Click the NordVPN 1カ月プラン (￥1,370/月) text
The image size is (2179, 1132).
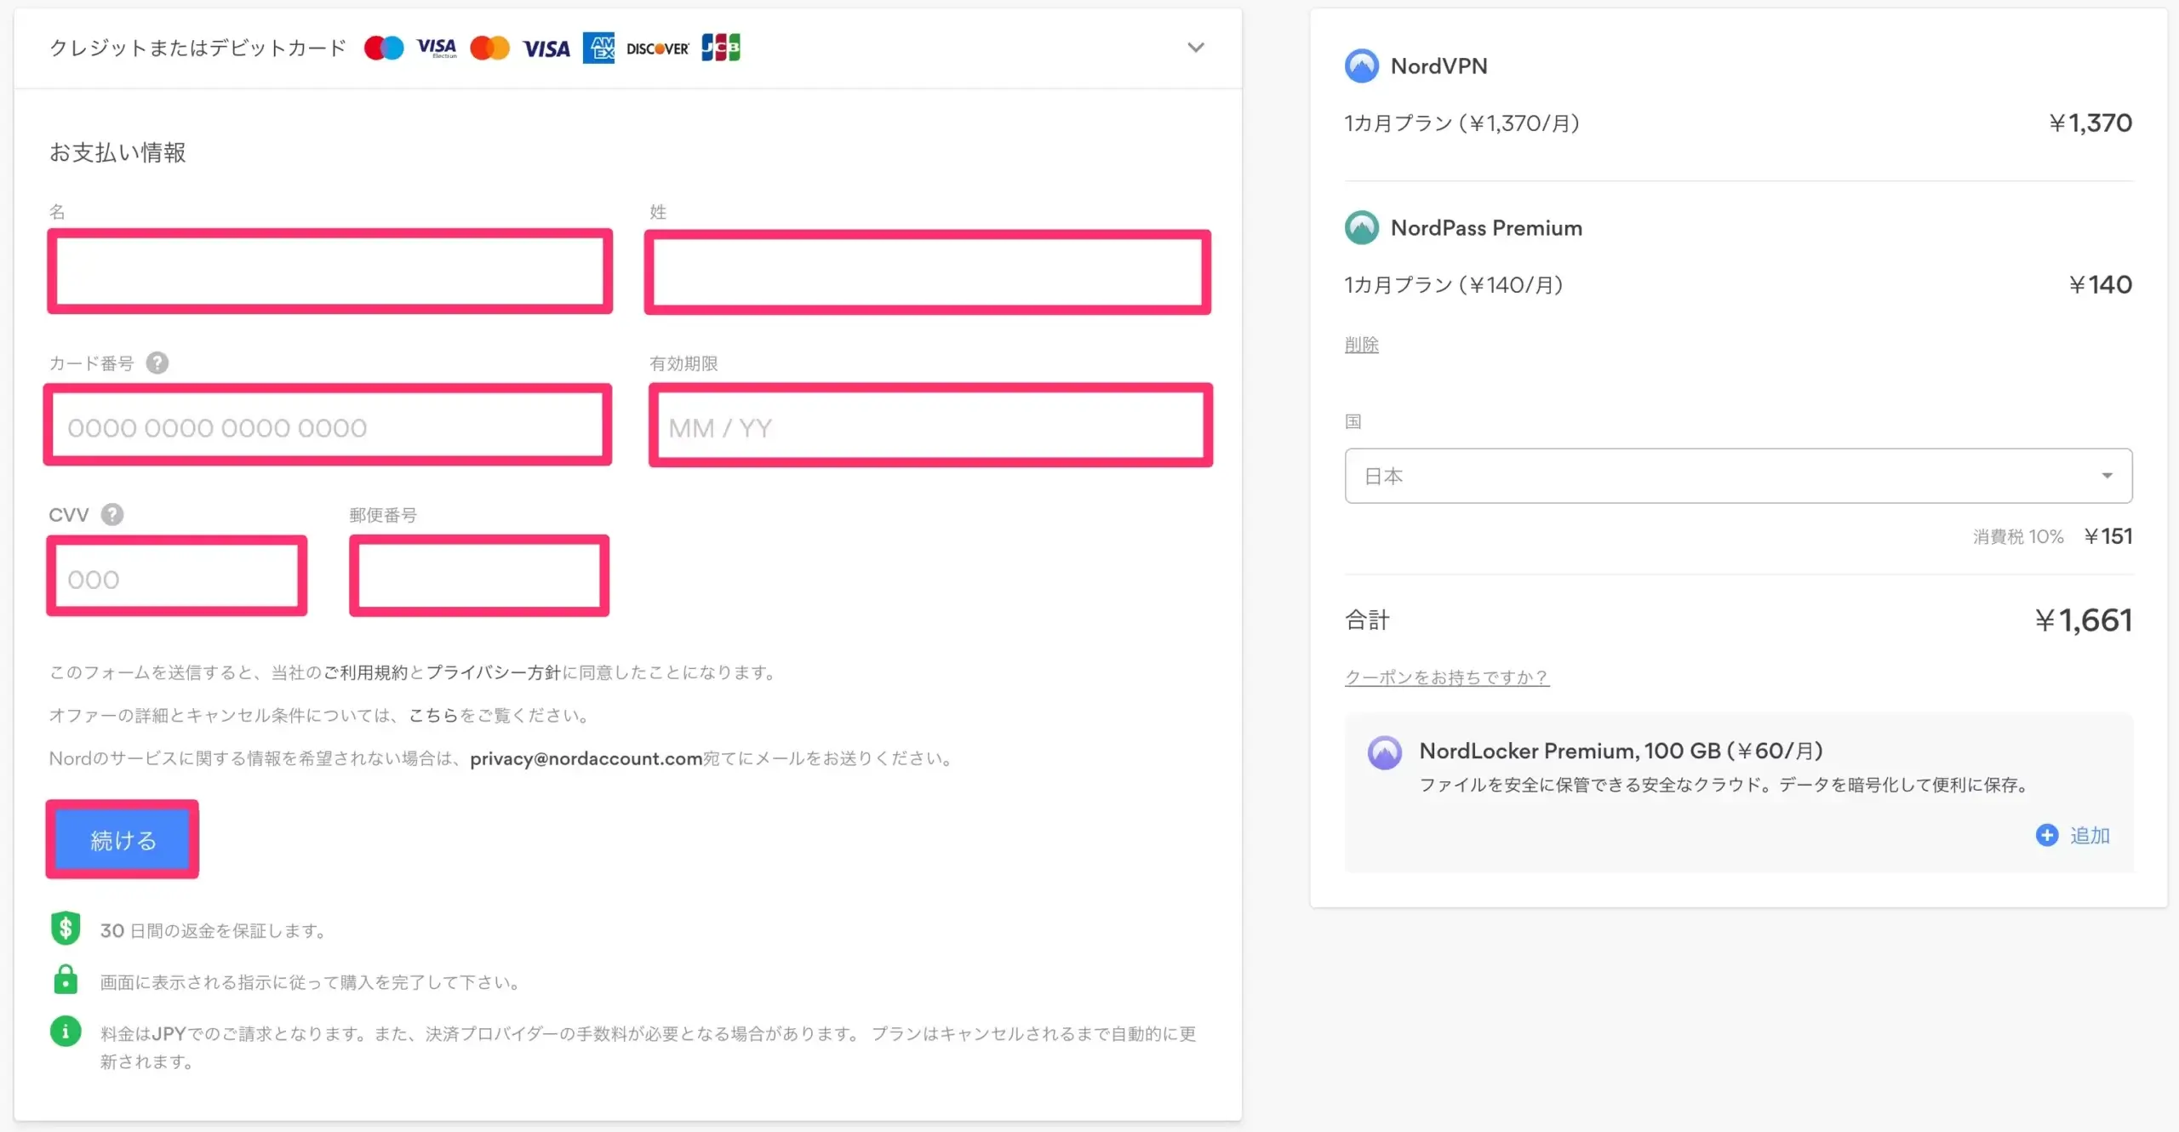(1462, 123)
